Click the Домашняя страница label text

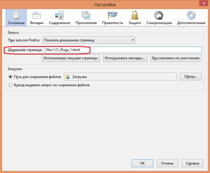[25, 50]
